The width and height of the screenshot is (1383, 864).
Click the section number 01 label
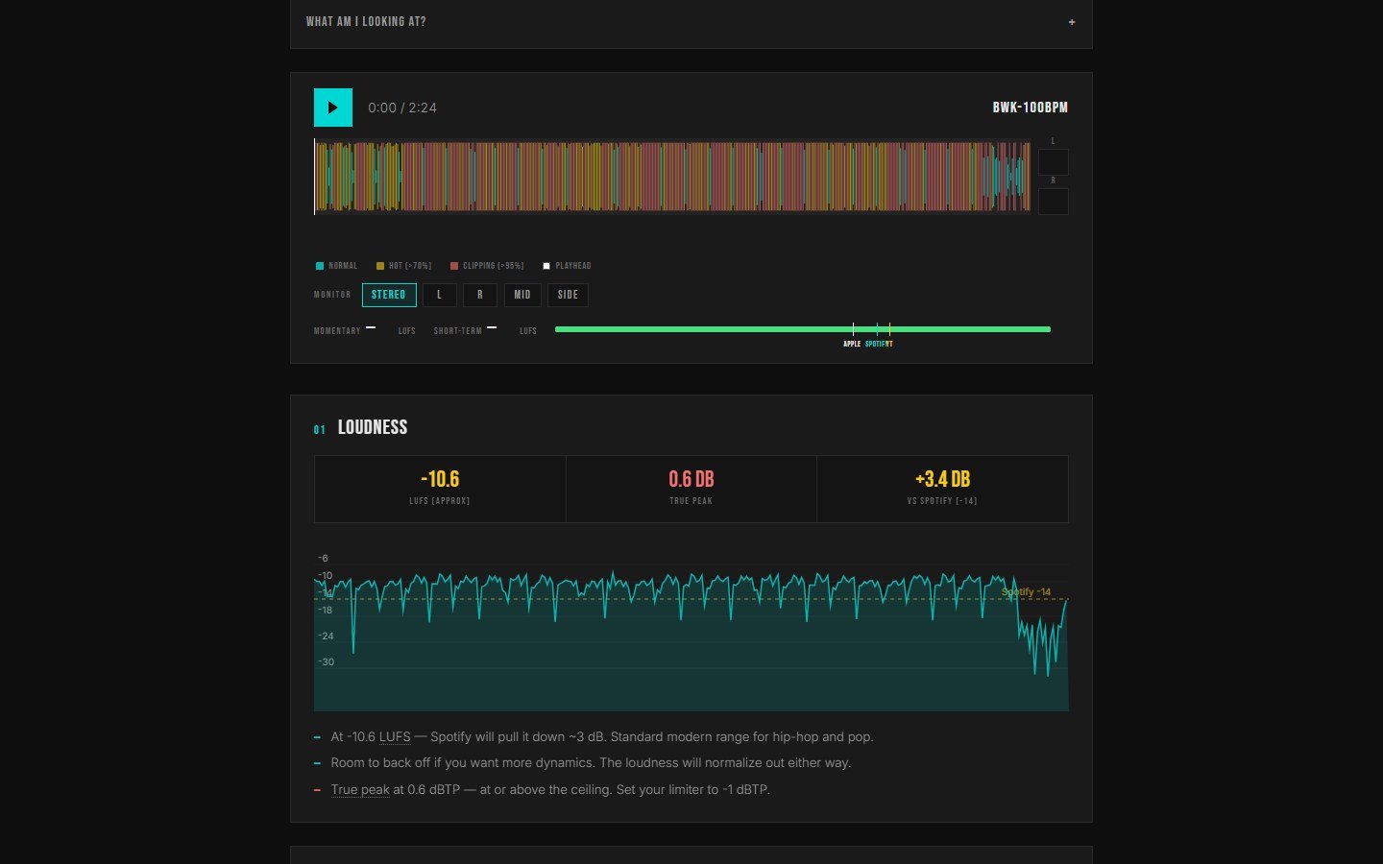coord(320,429)
